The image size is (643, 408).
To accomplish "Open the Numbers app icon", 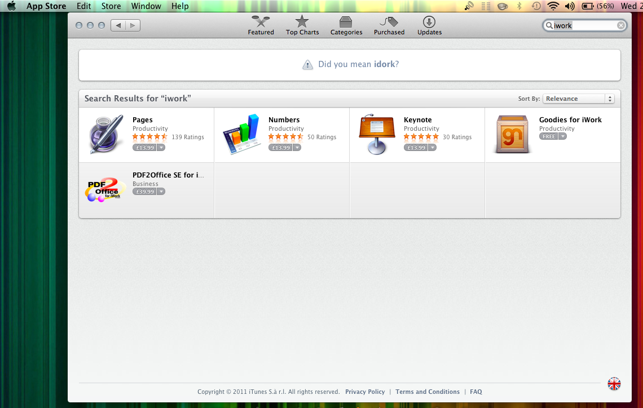I will pyautogui.click(x=241, y=134).
